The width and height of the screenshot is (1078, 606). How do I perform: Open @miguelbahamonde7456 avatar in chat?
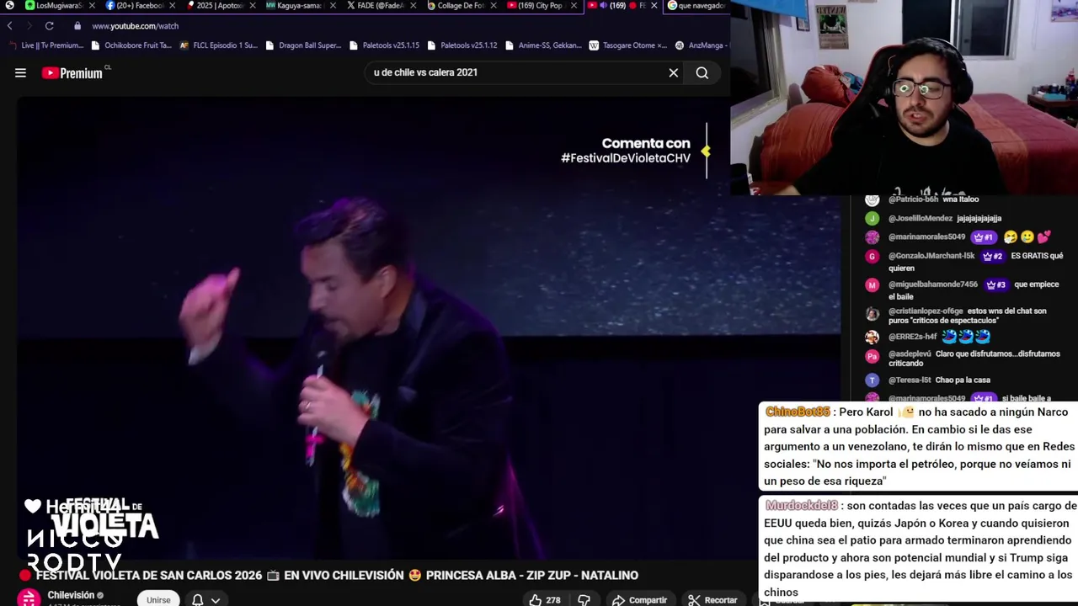(x=873, y=285)
